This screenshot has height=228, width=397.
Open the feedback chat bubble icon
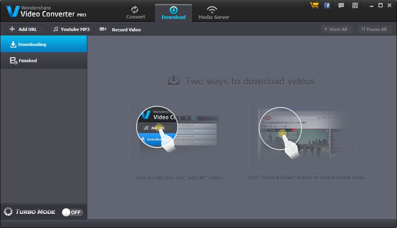[x=341, y=5]
